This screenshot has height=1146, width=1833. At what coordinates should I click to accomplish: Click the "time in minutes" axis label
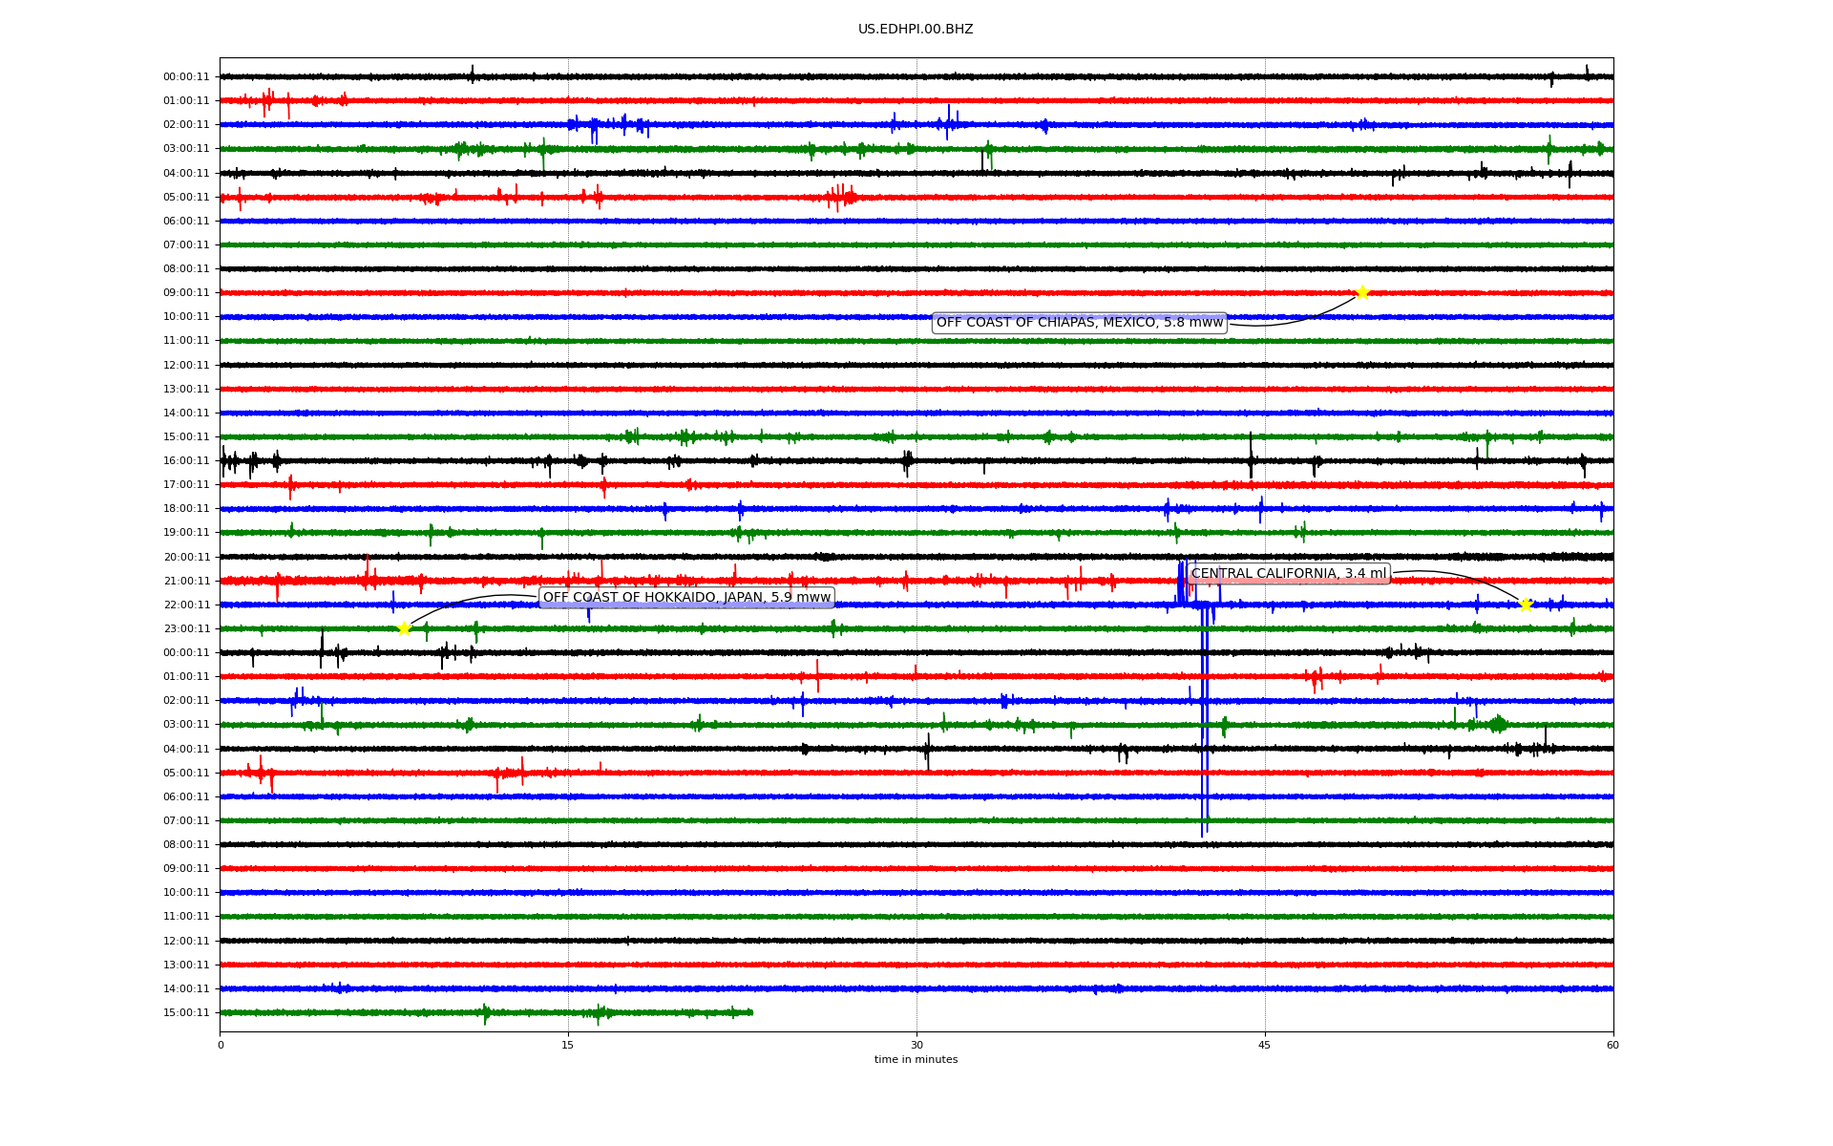(x=916, y=1060)
